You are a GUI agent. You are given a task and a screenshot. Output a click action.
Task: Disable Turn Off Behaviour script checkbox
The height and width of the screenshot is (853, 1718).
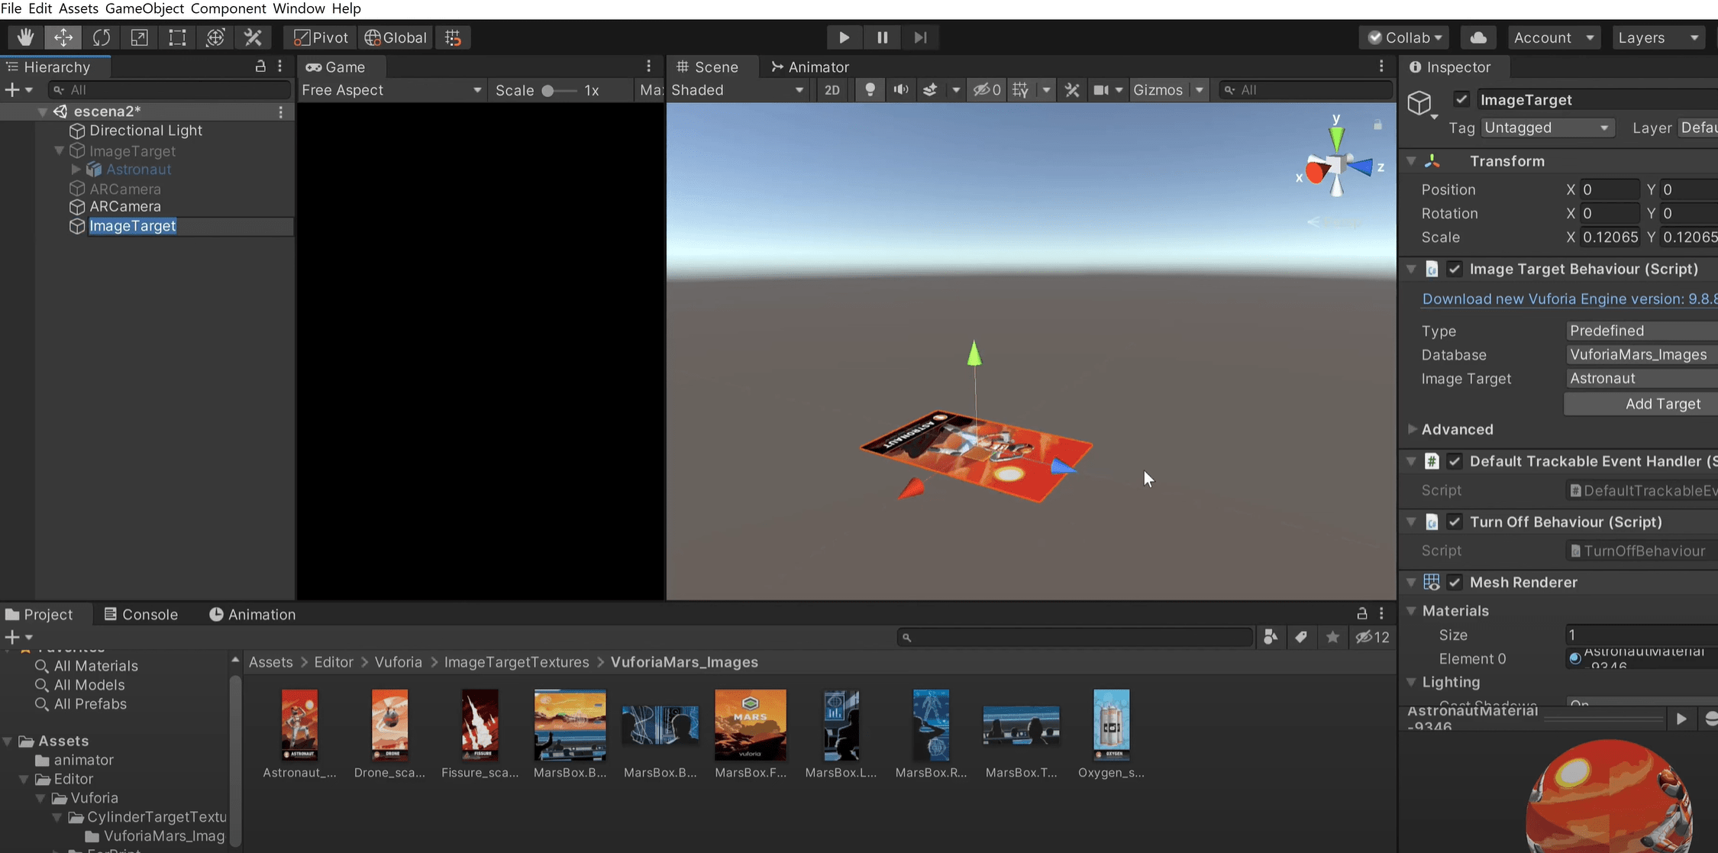[1455, 522]
